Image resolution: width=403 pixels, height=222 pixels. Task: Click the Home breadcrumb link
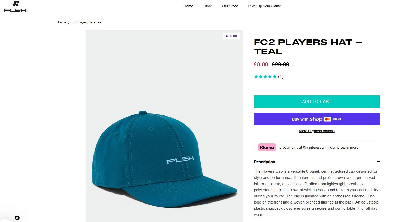(62, 22)
